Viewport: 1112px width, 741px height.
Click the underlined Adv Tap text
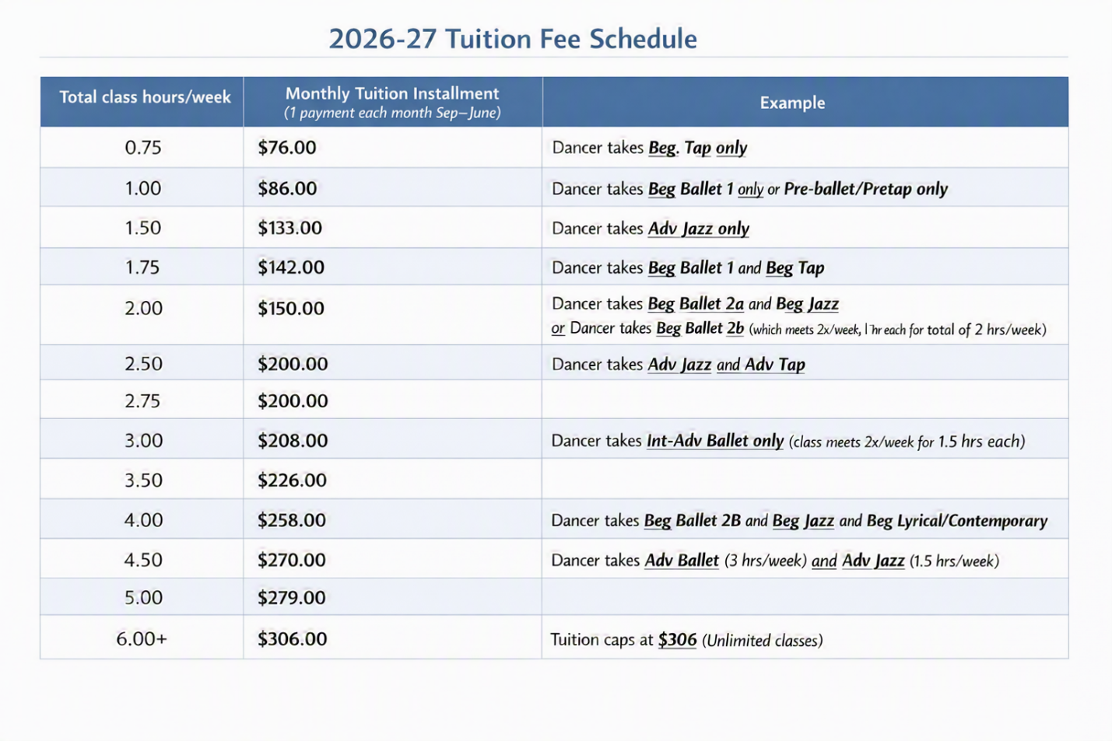tap(774, 365)
